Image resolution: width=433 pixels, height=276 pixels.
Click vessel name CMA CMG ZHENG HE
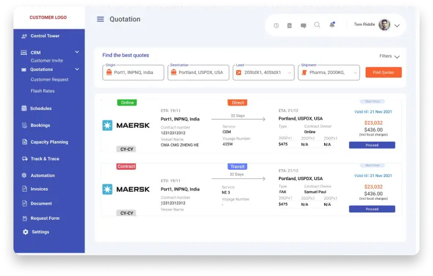coord(180,145)
